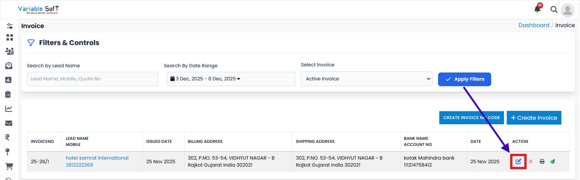Click the line chart sidebar icon
This screenshot has width=580, height=180.
point(9,109)
